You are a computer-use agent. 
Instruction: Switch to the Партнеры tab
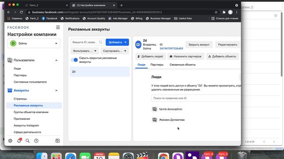point(157,65)
